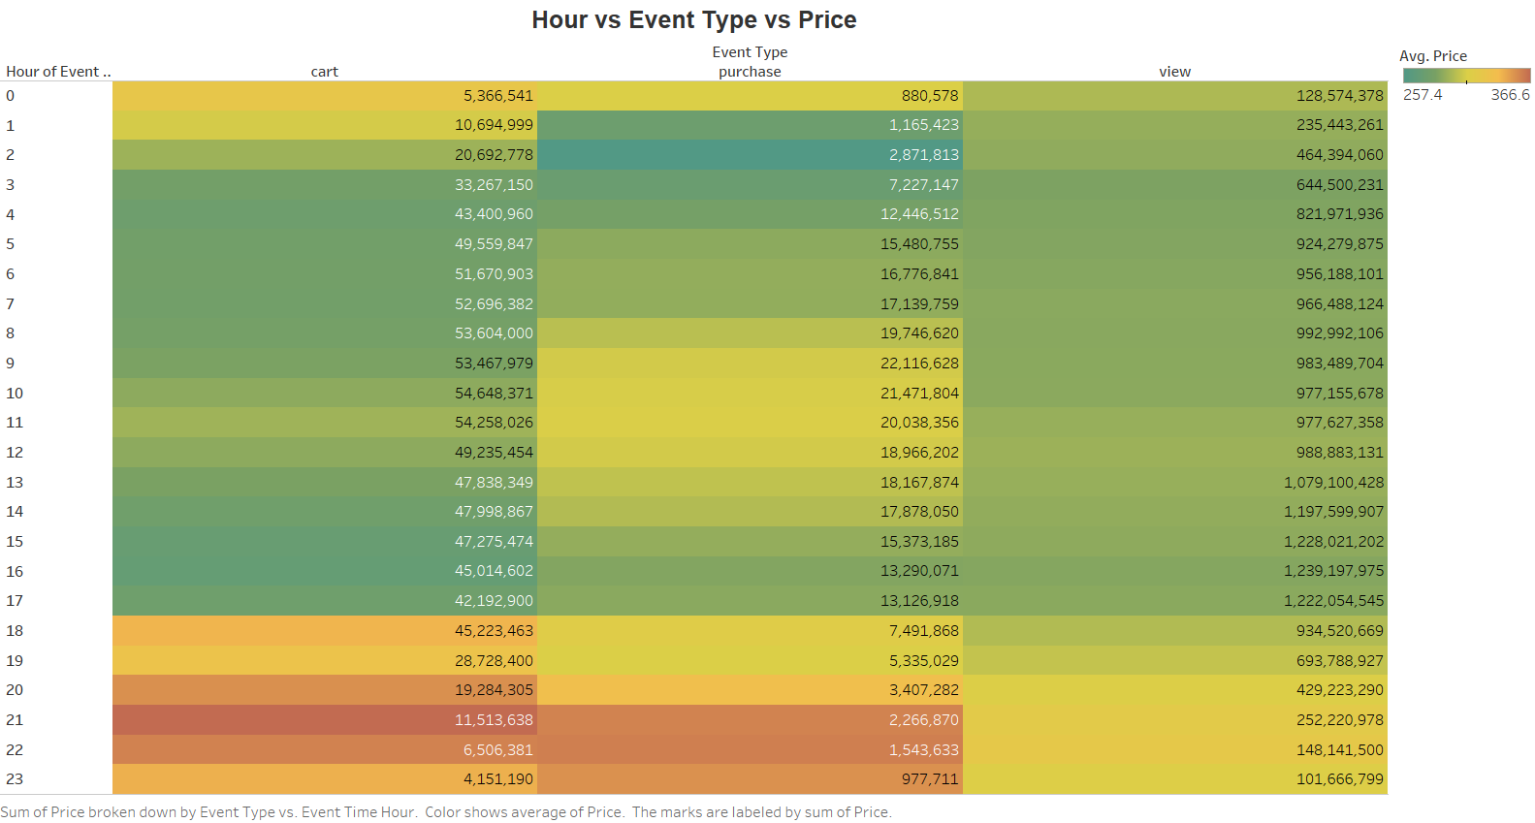Click view cell 977,627,358 in hour 11
The image size is (1535, 823).
1175,423
